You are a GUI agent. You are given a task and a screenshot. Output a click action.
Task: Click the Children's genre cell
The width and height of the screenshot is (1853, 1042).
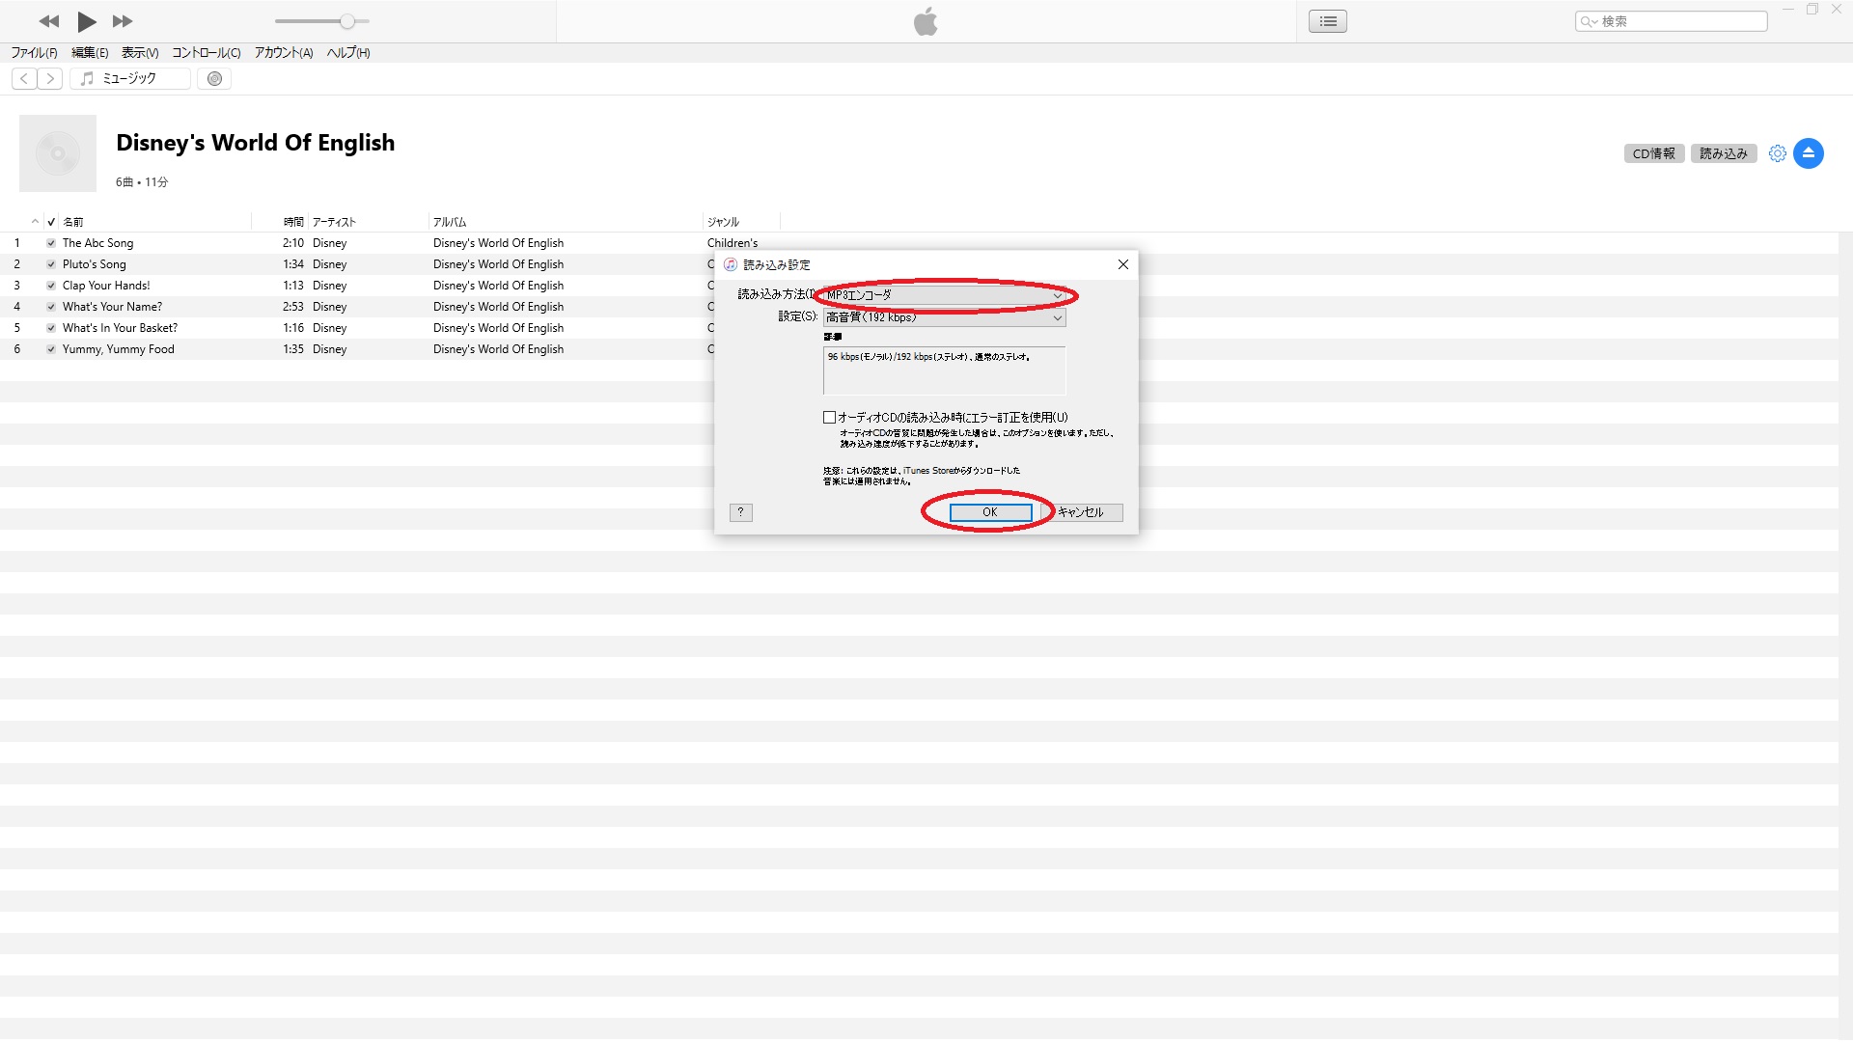tap(733, 243)
